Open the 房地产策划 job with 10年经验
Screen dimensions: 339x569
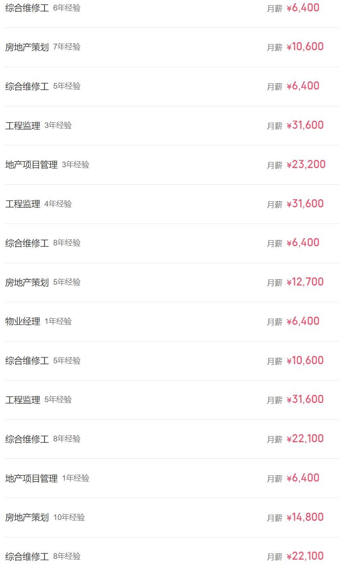coord(27,518)
